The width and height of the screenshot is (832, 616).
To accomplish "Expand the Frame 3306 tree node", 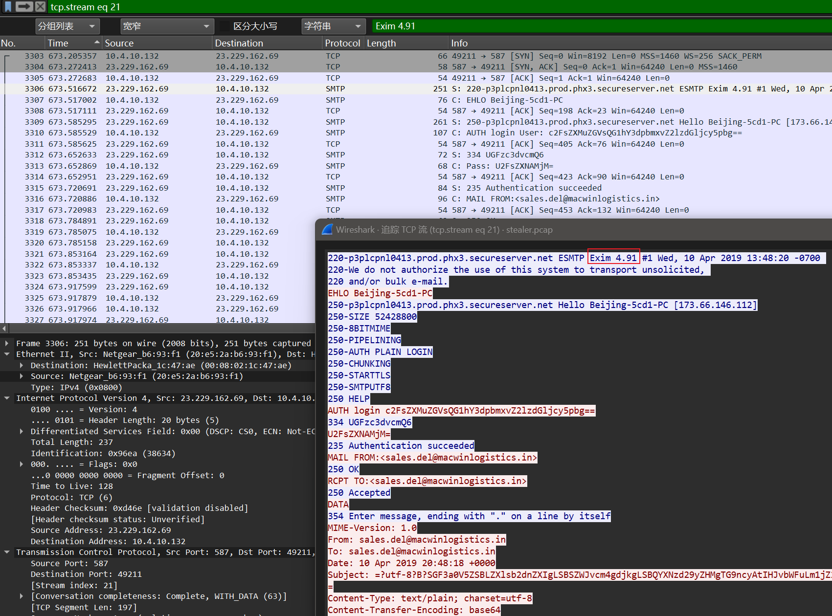I will [x=7, y=343].
